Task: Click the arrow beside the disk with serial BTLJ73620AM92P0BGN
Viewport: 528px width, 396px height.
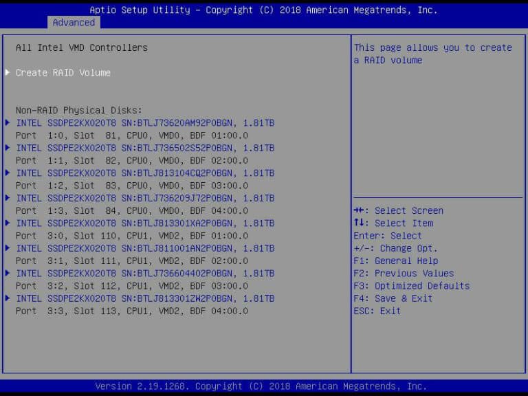Action: coord(8,122)
